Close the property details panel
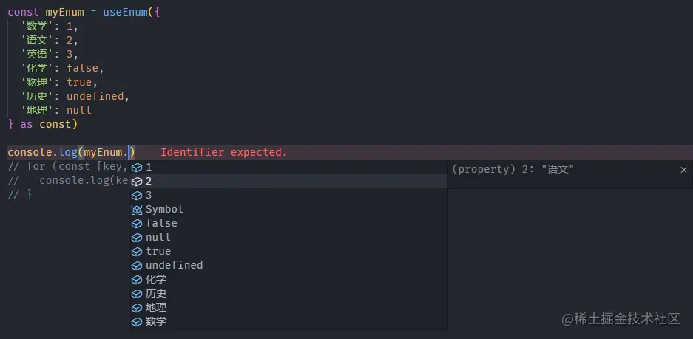Viewport: 693px width, 339px height. click(x=683, y=170)
